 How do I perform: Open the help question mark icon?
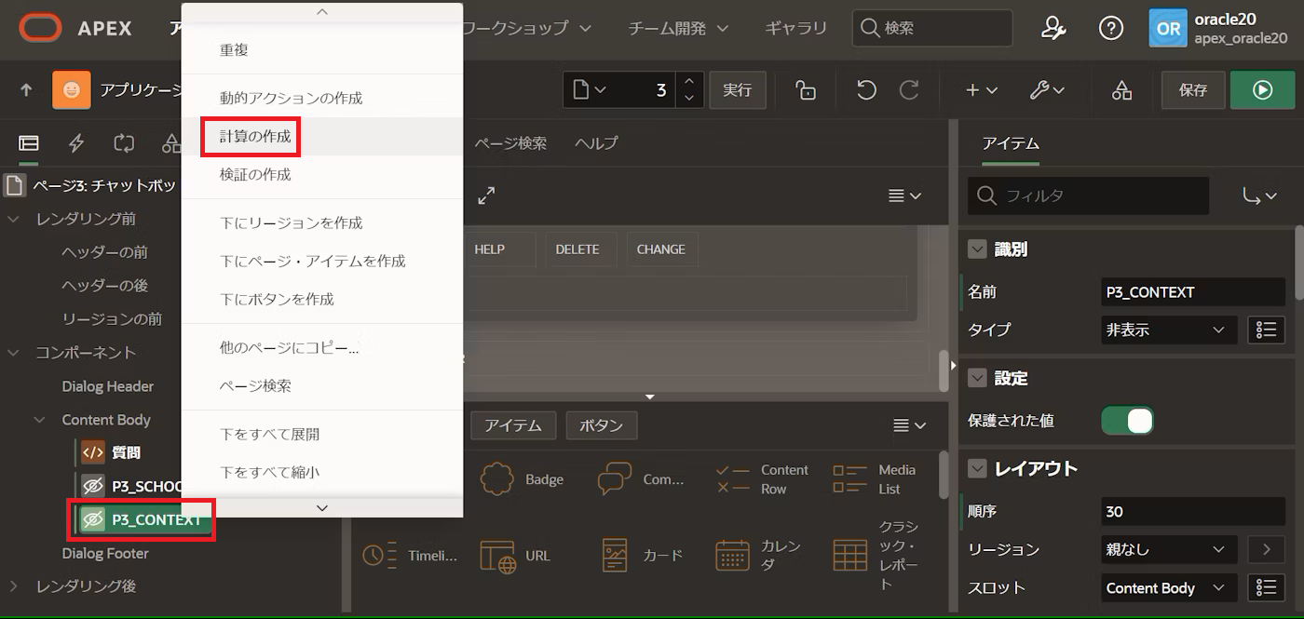click(1110, 28)
